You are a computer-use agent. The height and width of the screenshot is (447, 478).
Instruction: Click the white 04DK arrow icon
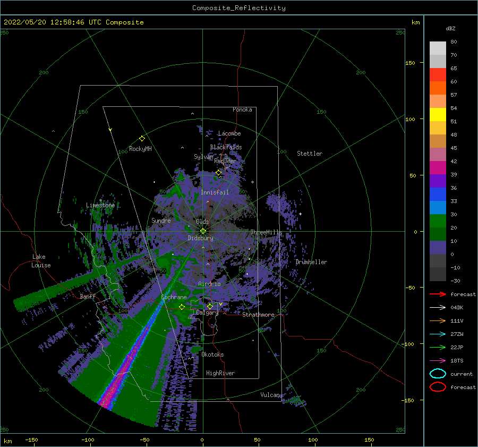(x=438, y=308)
